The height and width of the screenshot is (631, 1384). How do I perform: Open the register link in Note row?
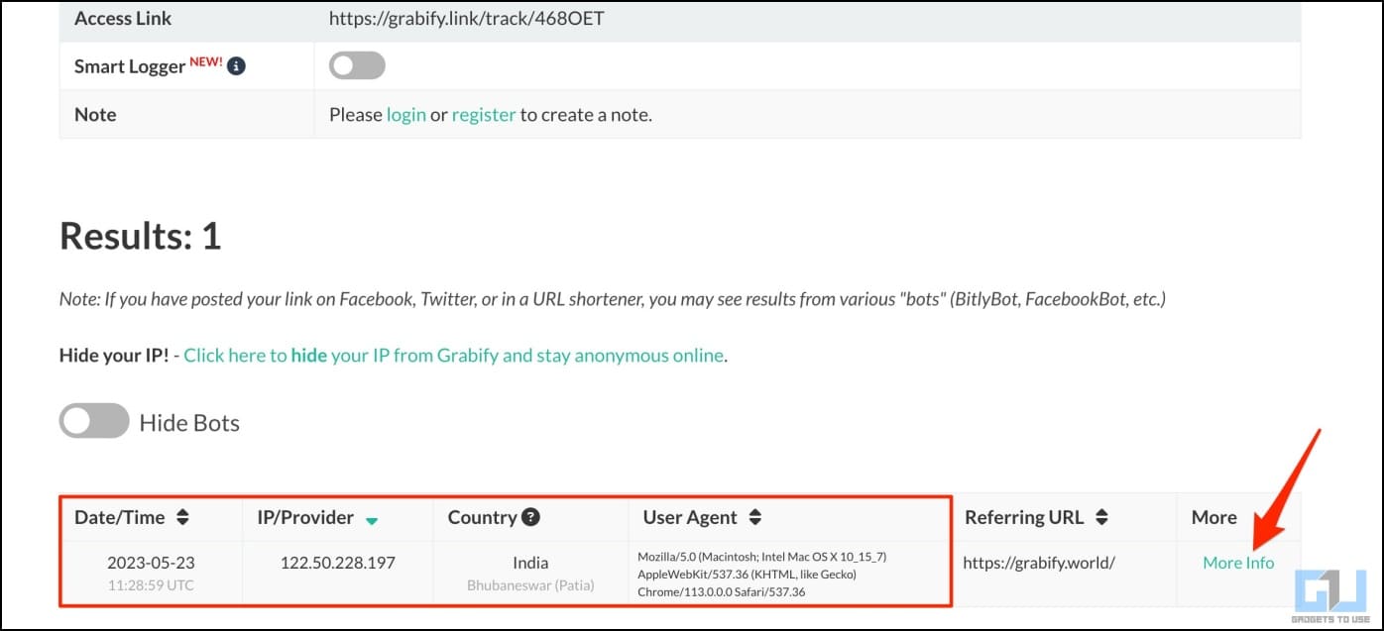click(484, 115)
